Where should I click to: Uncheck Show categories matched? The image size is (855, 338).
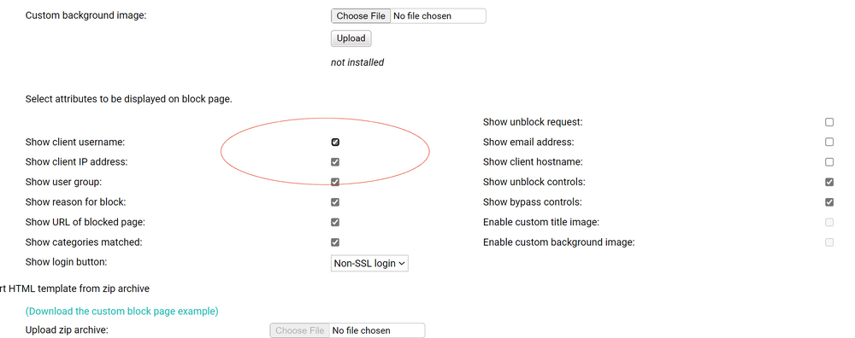pos(335,242)
